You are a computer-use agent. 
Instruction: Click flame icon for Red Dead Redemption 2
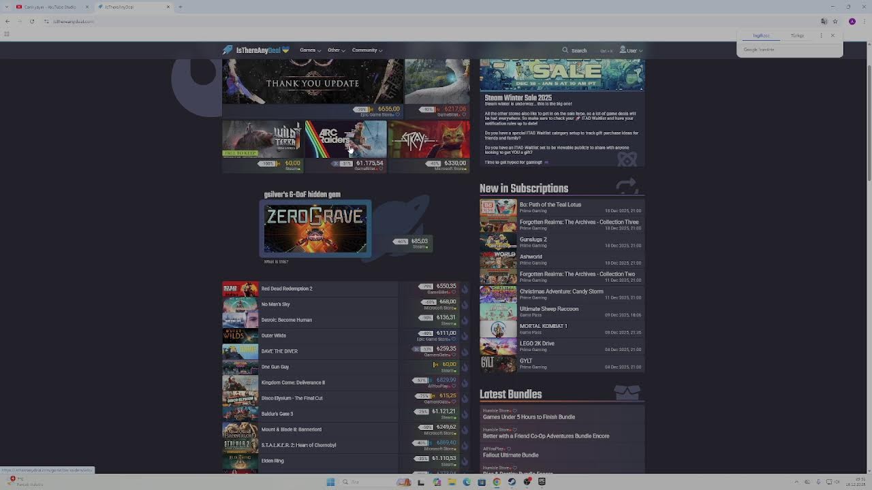(x=465, y=289)
